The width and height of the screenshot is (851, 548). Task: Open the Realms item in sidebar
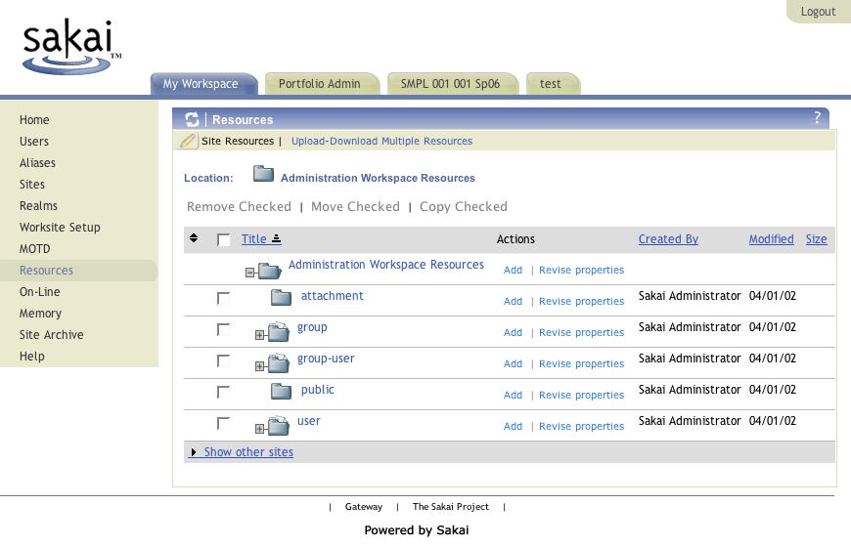[38, 206]
